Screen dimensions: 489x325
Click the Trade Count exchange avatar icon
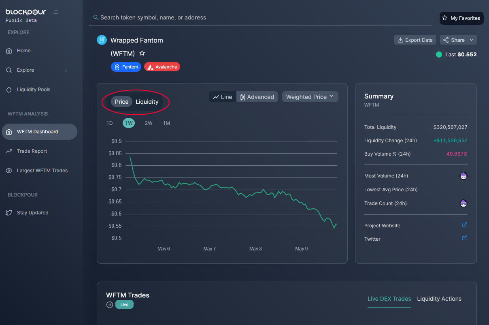[463, 203]
